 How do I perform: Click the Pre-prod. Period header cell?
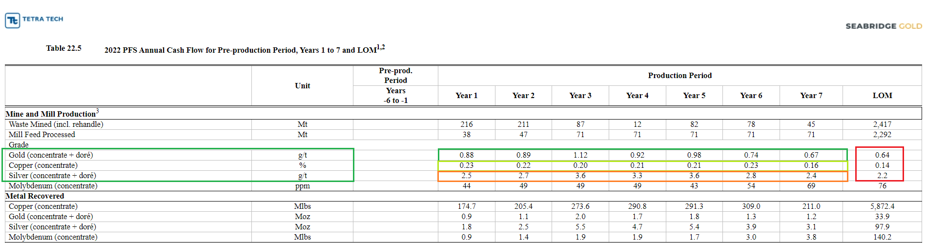coord(396,76)
